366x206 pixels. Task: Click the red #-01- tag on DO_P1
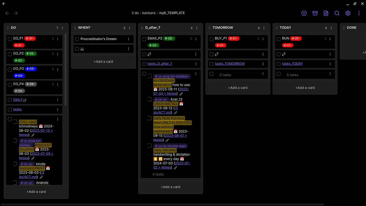tap(30, 38)
